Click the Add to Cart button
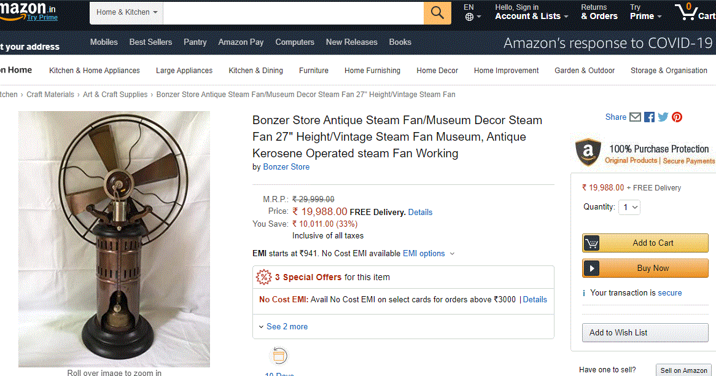Viewport: 716px width, 376px height. coord(645,243)
